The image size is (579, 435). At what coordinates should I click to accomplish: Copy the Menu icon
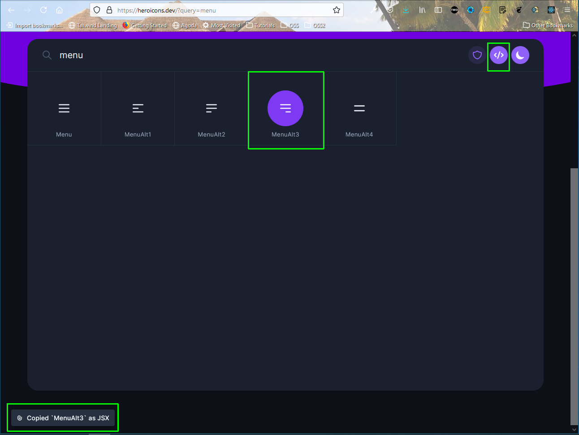64,108
